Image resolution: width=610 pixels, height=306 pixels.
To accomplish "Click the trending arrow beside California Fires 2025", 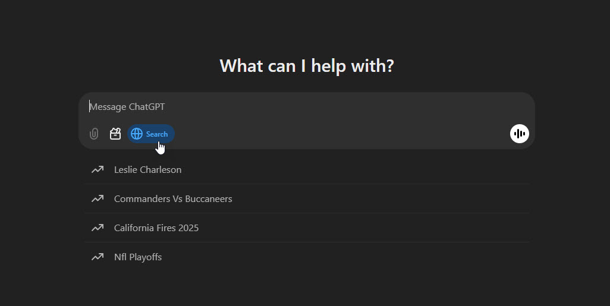I will click(98, 228).
